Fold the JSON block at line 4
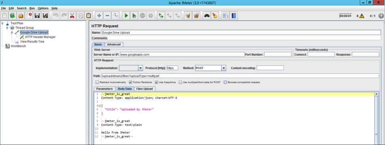Image resolution: width=385 pixels, height=145 pixels. point(100,105)
